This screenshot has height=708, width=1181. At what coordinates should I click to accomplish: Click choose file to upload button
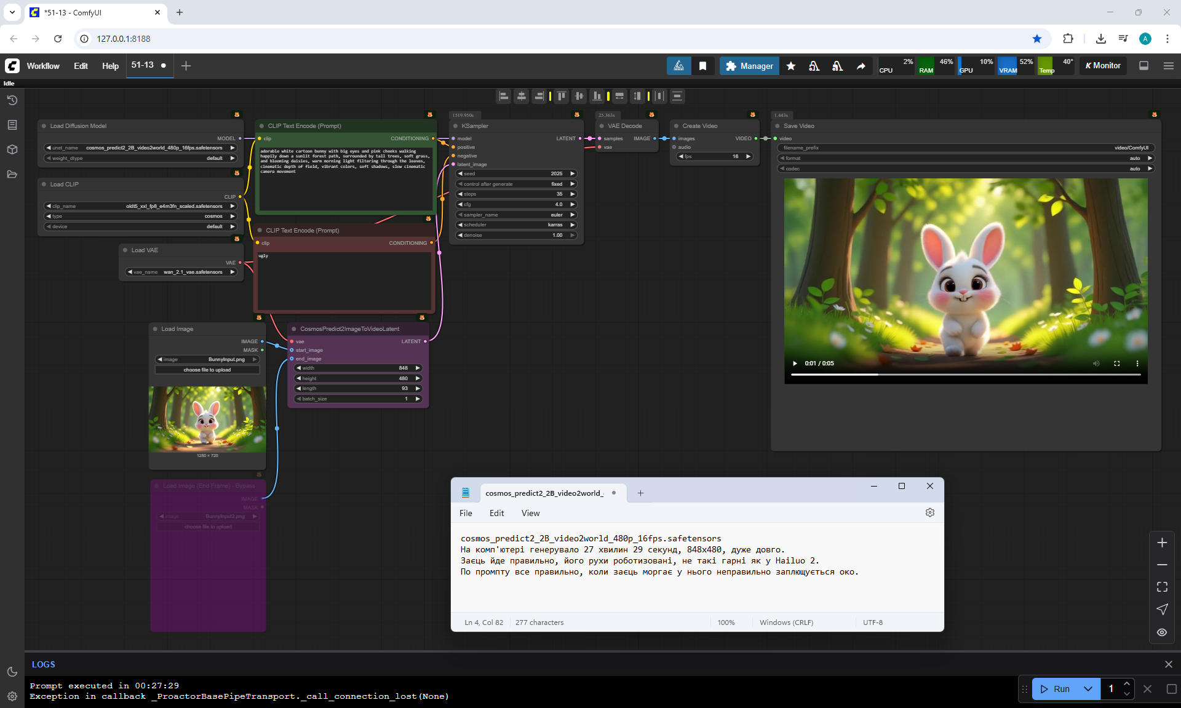coord(207,370)
